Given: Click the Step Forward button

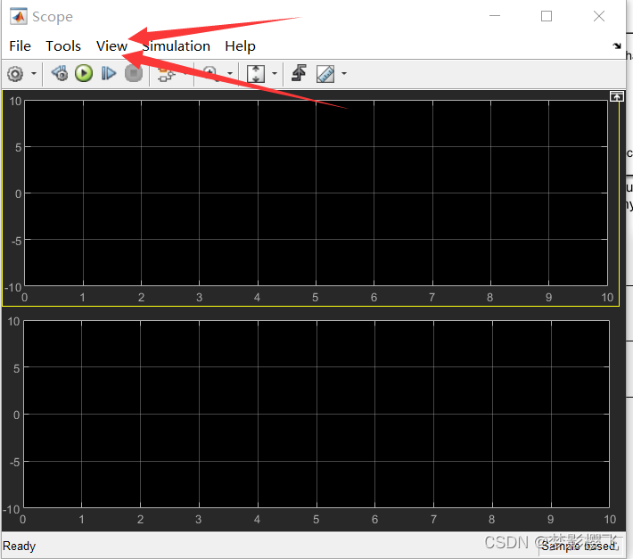Looking at the screenshot, I should pos(108,73).
